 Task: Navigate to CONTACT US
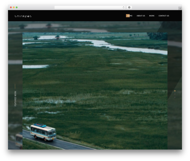[x=164, y=16]
